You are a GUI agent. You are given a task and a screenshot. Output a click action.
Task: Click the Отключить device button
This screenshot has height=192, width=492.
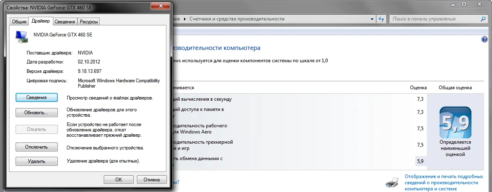point(36,147)
